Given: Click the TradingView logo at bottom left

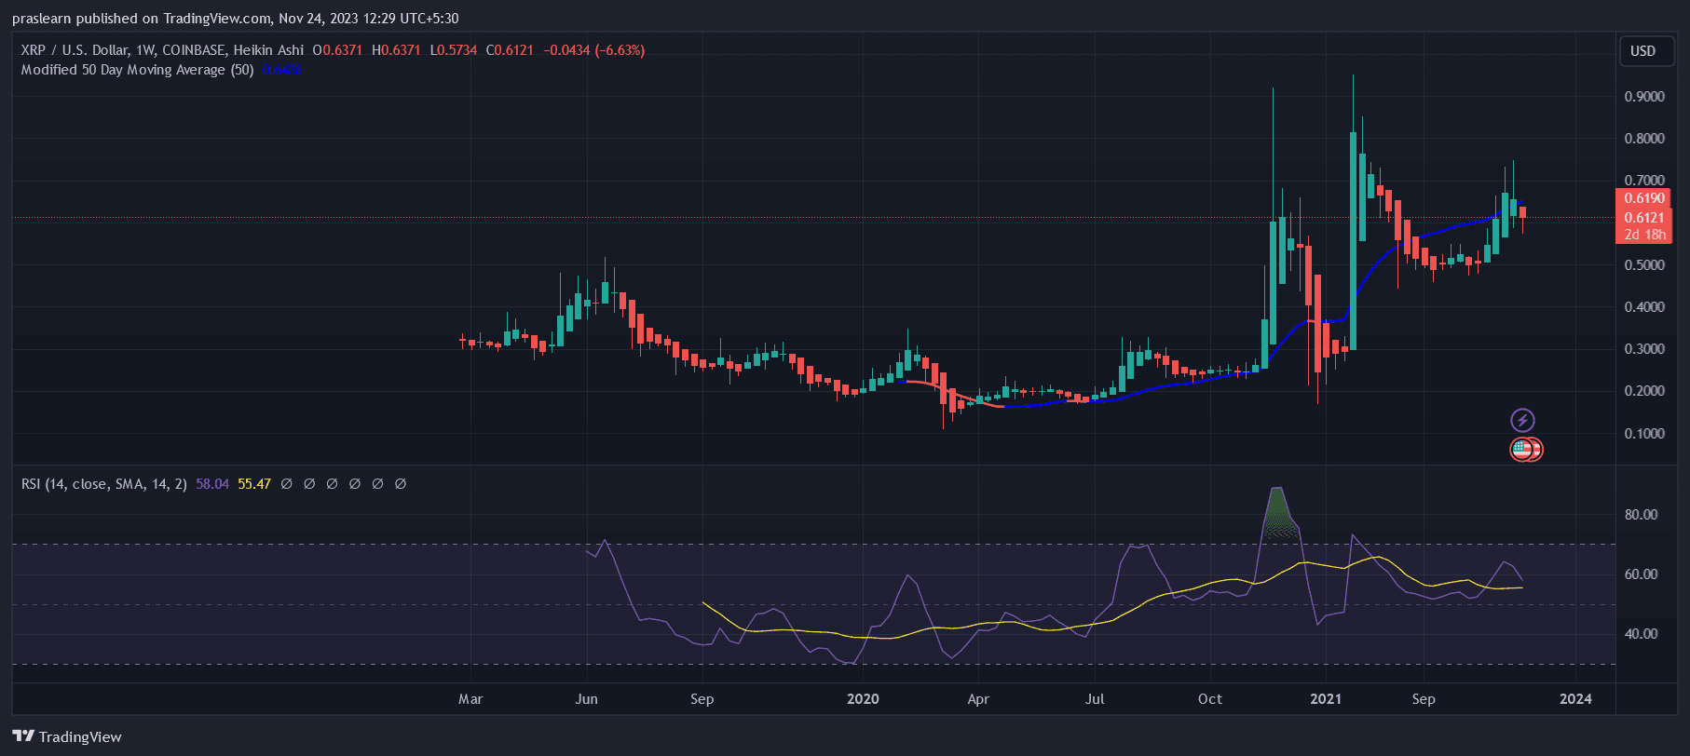Looking at the screenshot, I should [67, 736].
